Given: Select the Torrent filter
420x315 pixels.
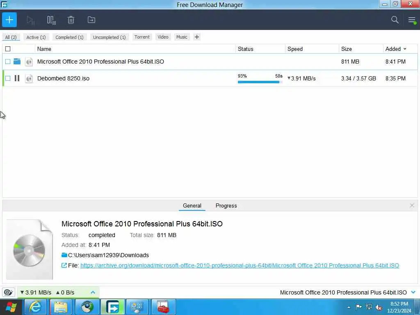Looking at the screenshot, I should click(x=142, y=37).
